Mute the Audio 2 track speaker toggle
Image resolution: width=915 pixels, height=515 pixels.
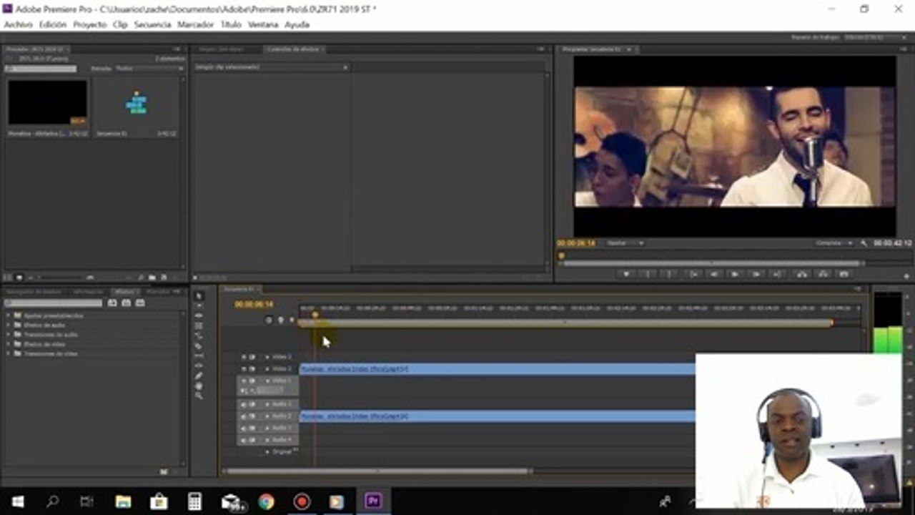(x=243, y=416)
